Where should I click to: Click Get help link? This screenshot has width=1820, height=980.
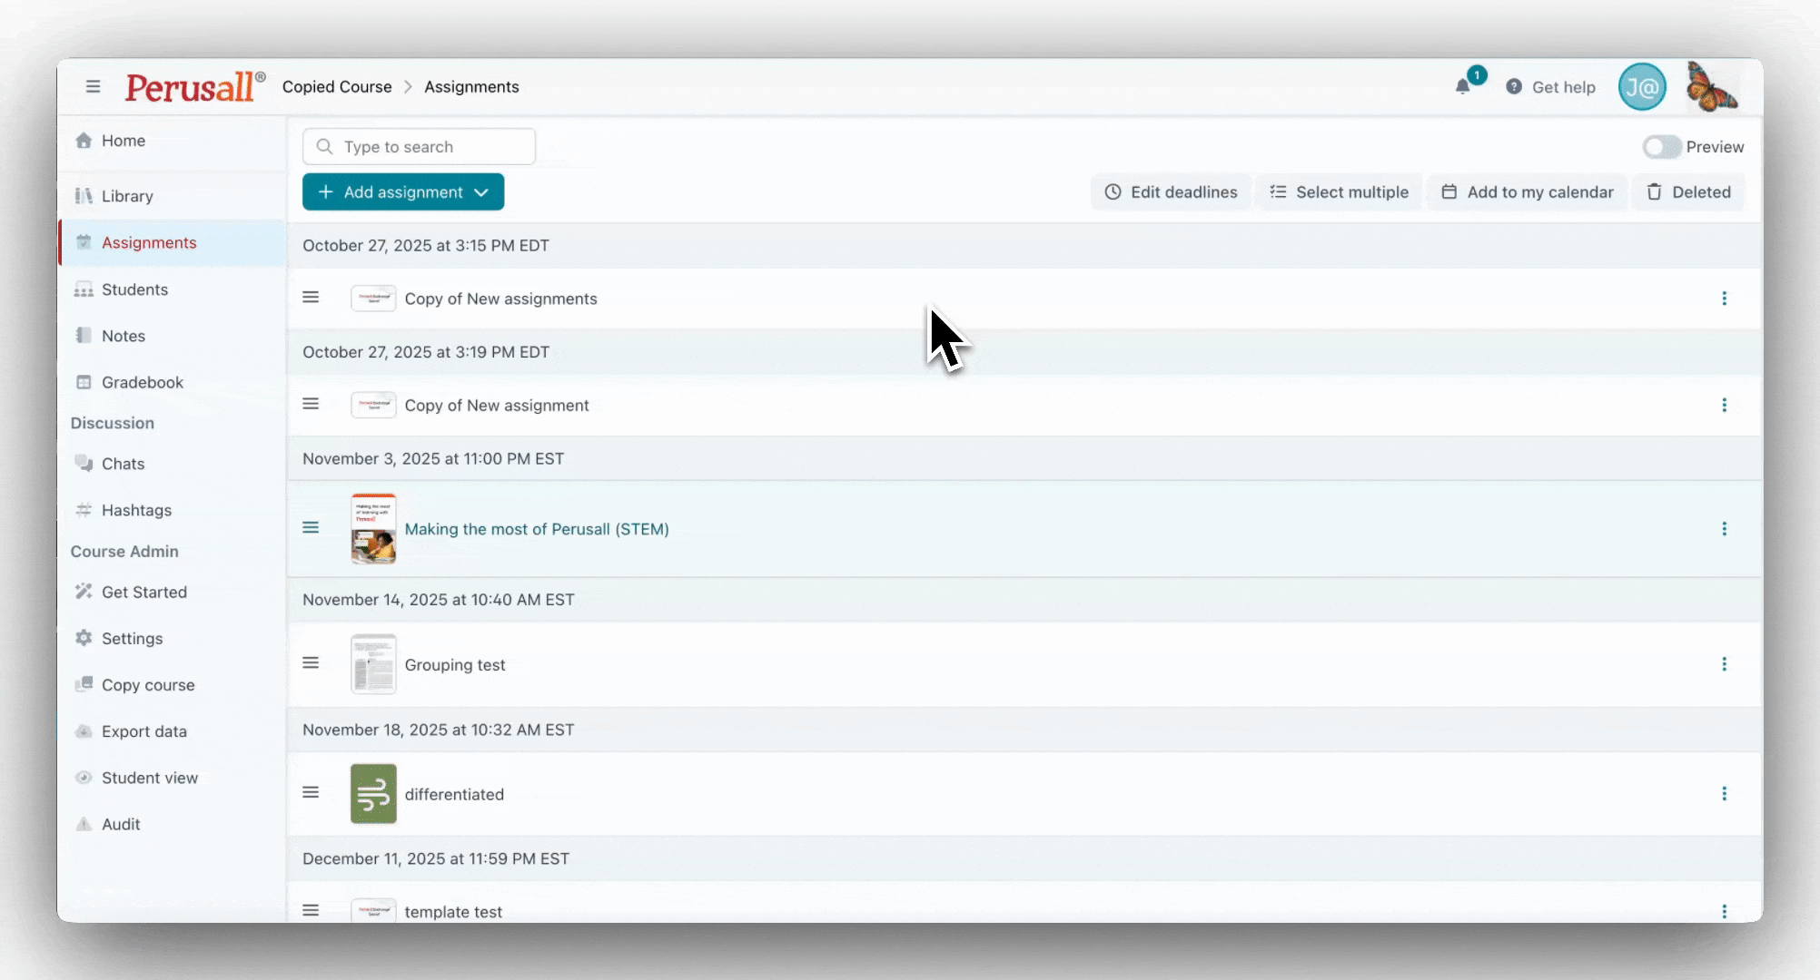pos(1563,87)
